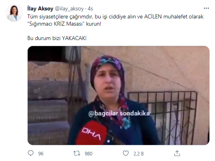The image size is (215, 161).
Task: Click the first line starting "Tüm siyasetçilere çağrımdır"
Action: (116, 16)
